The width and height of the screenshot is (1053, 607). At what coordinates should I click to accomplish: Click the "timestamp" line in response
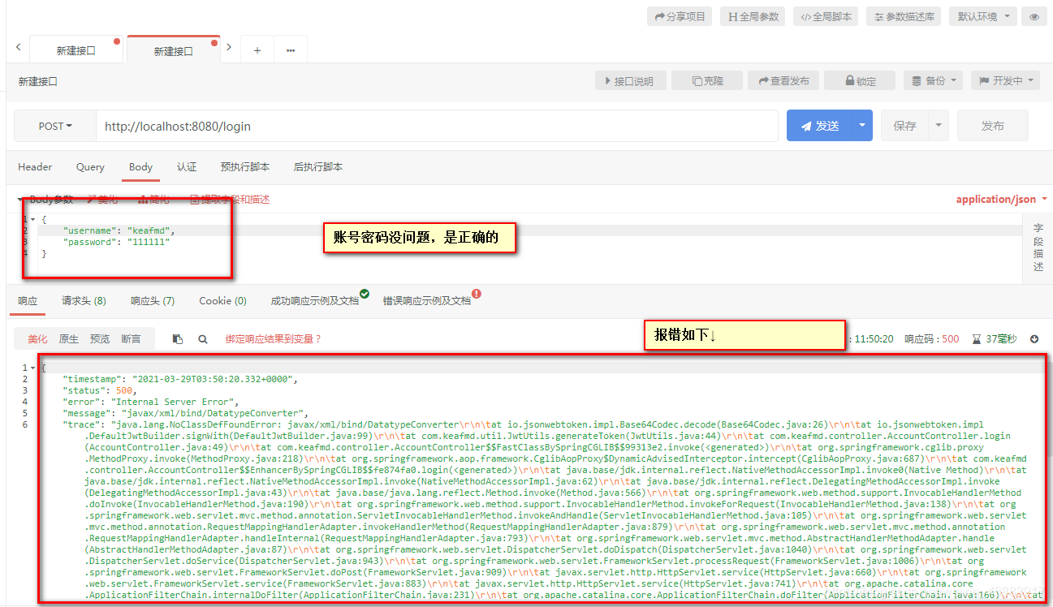click(180, 379)
